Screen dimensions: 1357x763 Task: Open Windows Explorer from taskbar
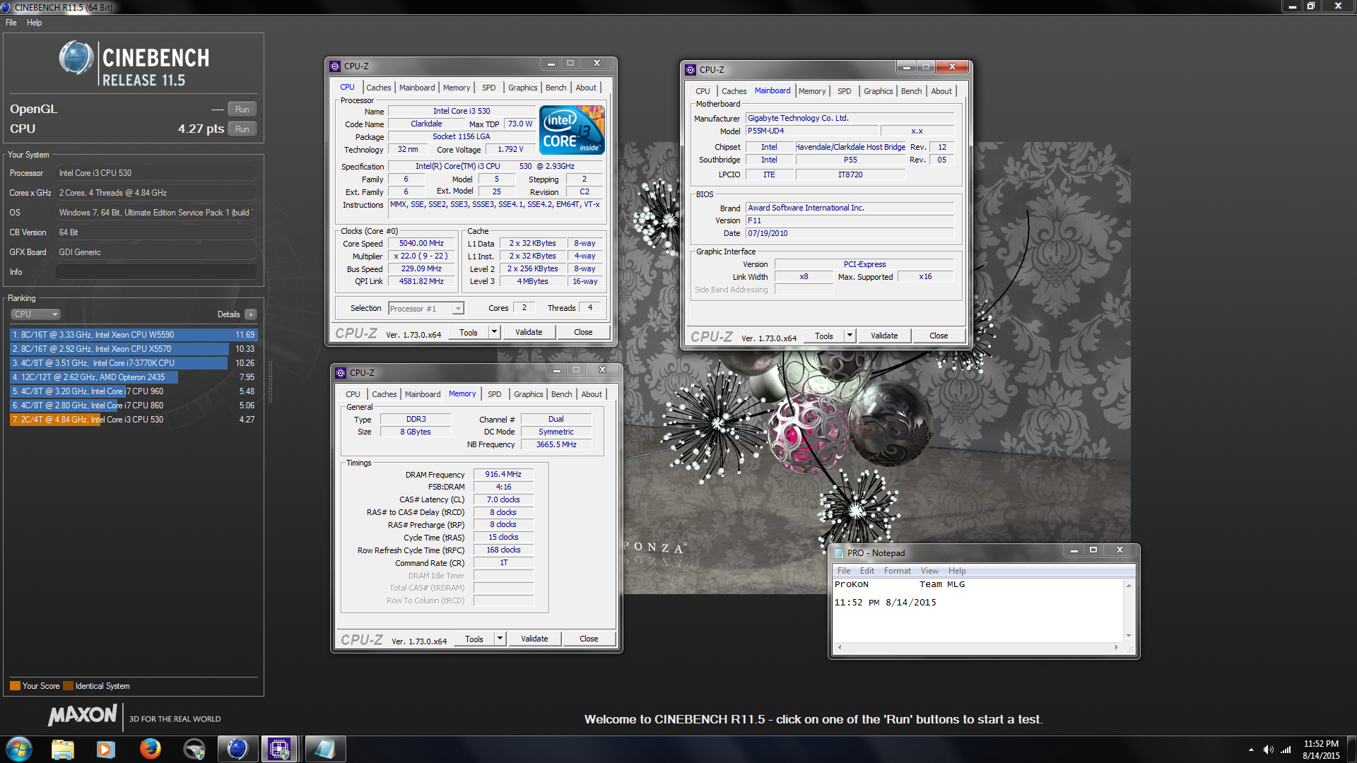[x=63, y=749]
